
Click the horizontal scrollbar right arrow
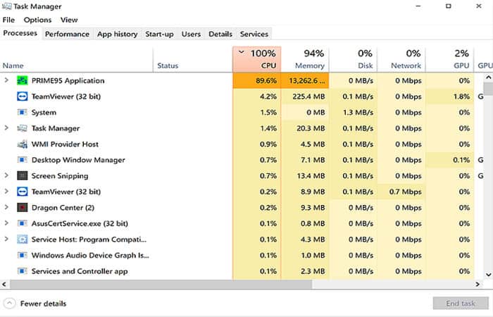click(478, 285)
